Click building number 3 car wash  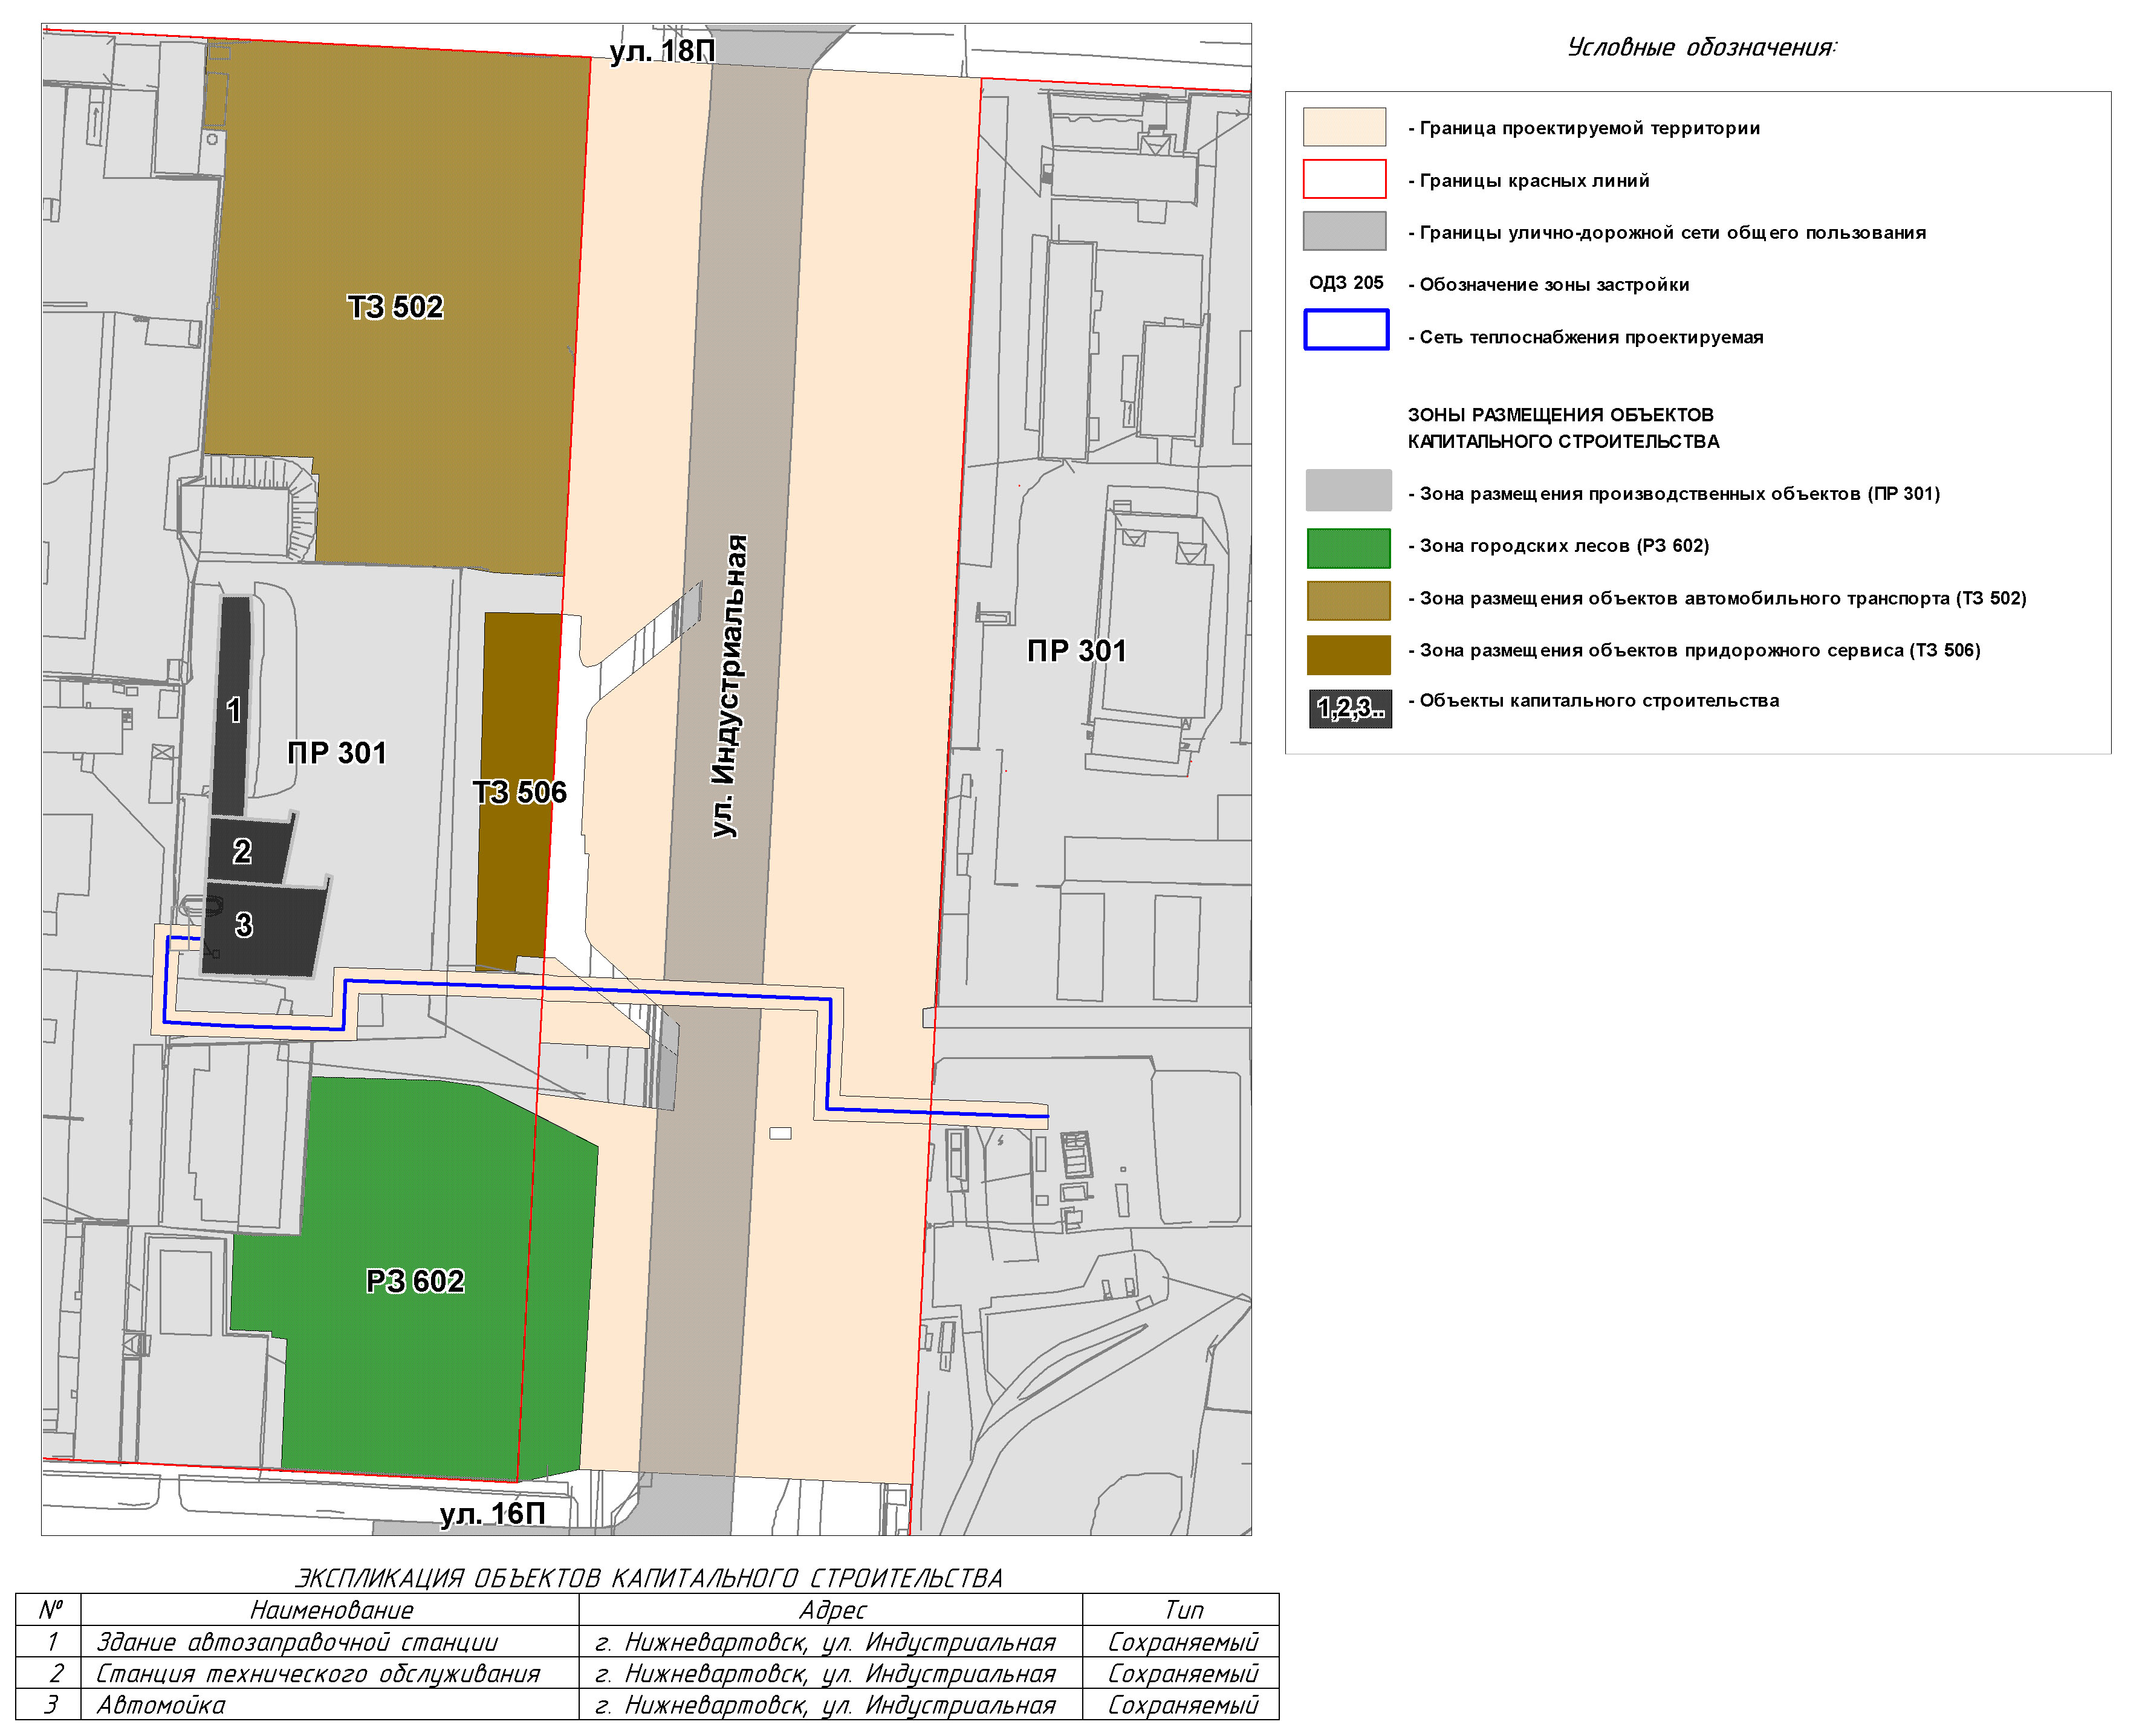coord(244,925)
